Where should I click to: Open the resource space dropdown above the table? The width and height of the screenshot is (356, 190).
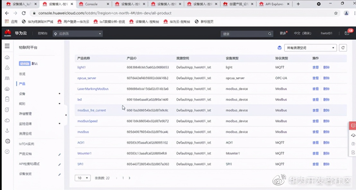(310, 48)
